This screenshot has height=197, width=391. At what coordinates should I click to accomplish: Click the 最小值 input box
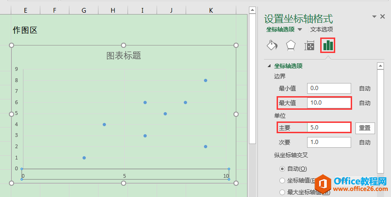(x=329, y=88)
